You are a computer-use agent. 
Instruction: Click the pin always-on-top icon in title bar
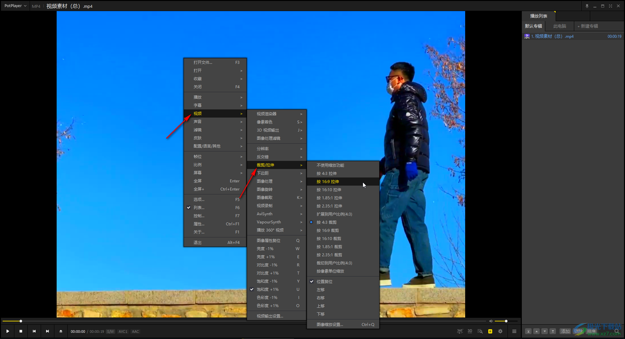(587, 6)
